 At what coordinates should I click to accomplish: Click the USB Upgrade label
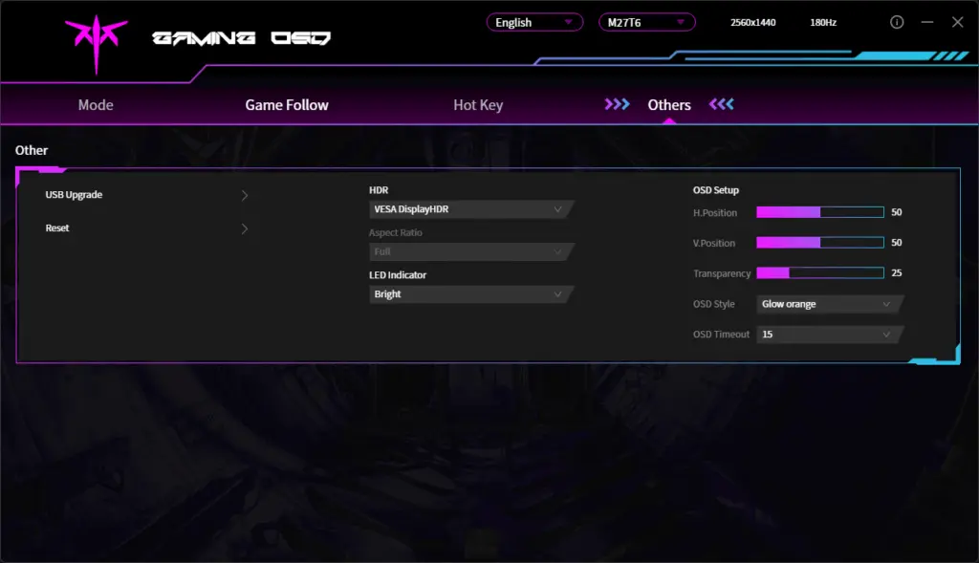[74, 195]
